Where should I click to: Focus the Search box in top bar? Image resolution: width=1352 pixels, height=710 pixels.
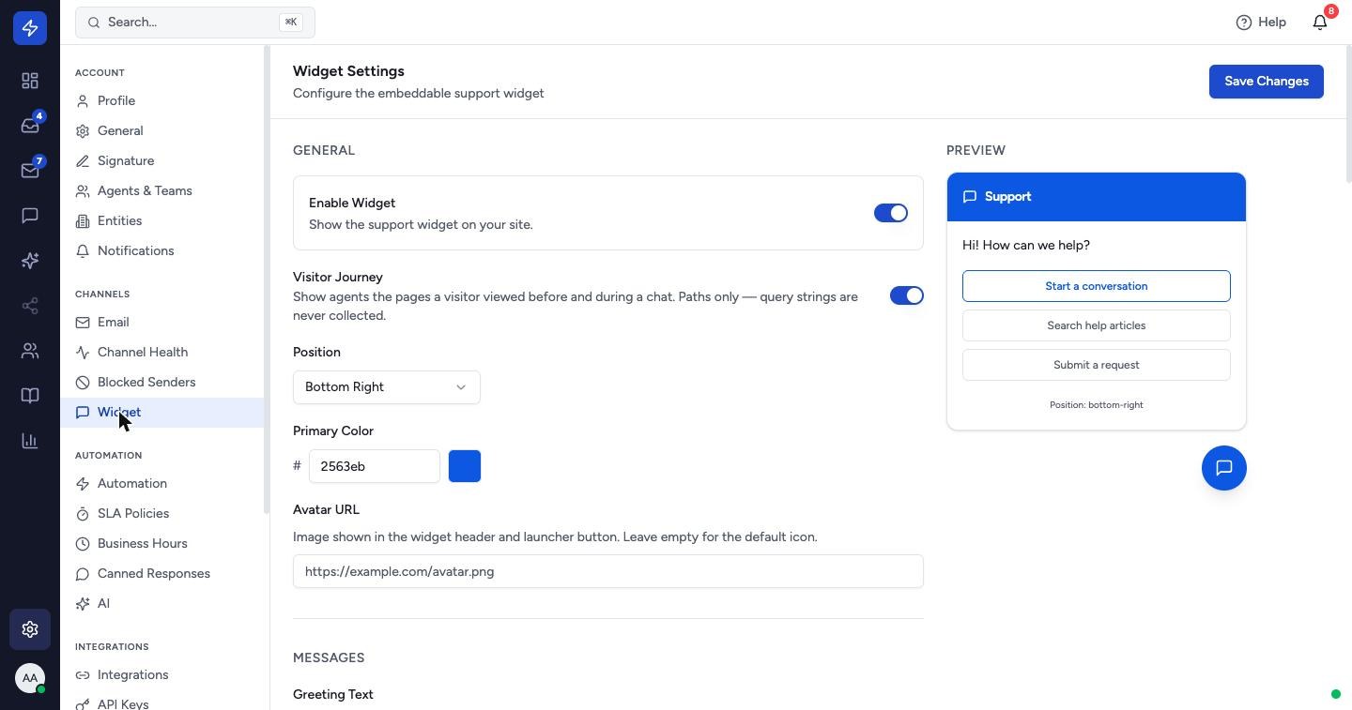195,22
